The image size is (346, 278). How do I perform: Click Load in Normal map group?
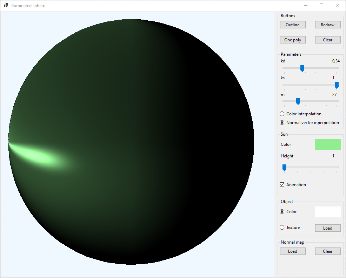pyautogui.click(x=293, y=251)
